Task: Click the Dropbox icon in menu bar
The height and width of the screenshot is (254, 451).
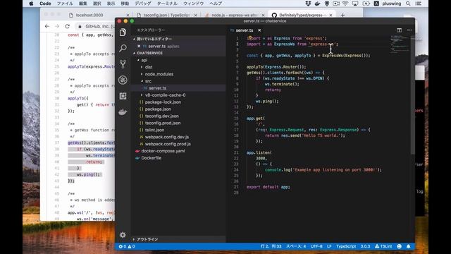Action: [308, 4]
